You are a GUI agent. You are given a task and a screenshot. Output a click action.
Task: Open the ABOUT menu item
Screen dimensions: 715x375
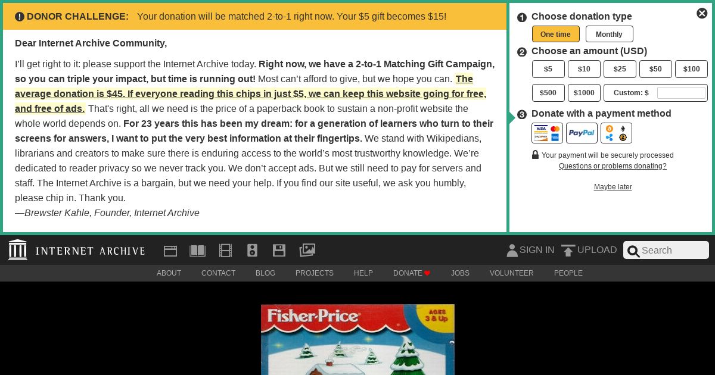[169, 273]
